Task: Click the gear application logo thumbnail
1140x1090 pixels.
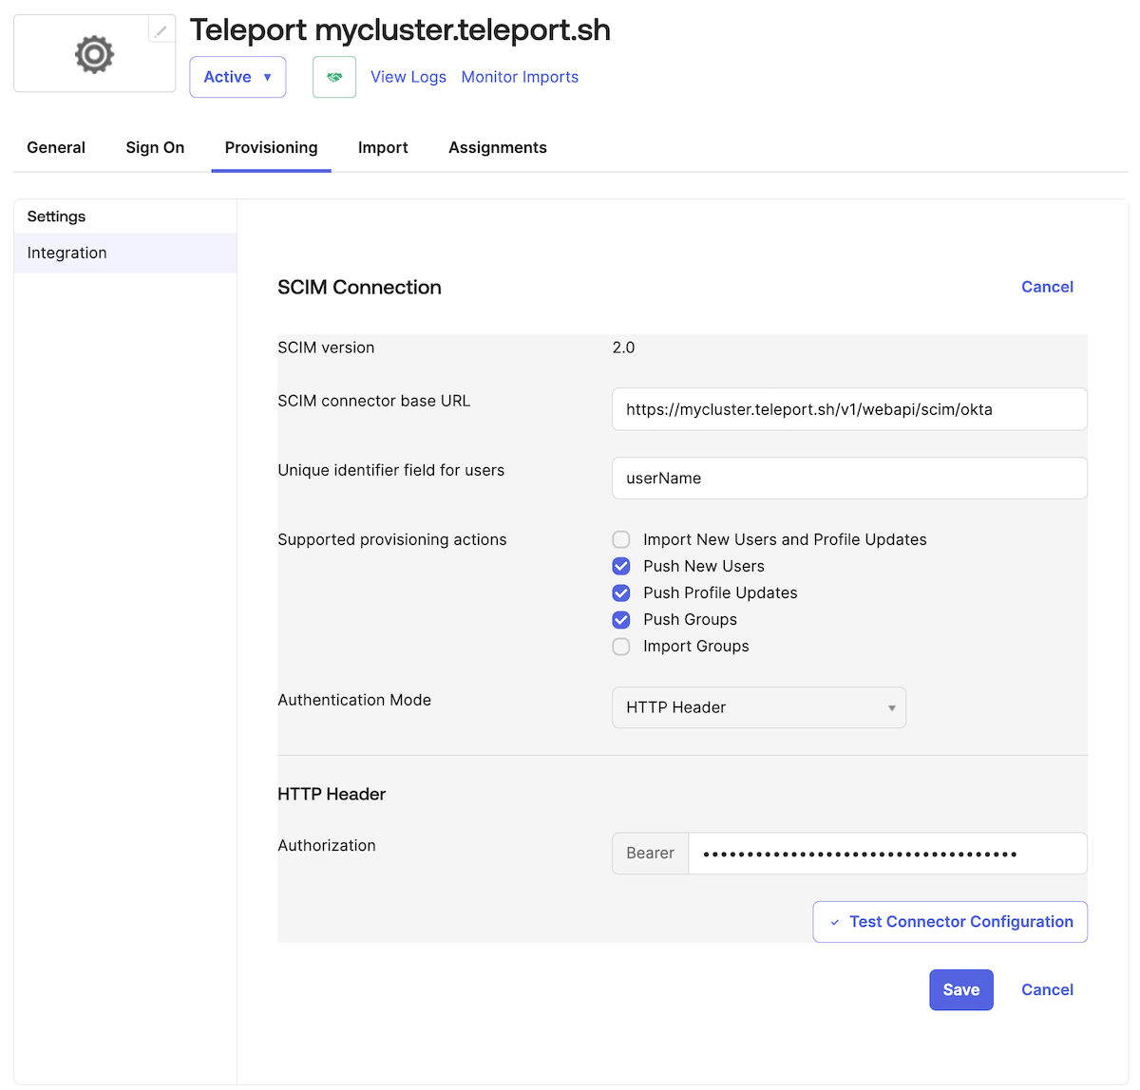Action: click(93, 55)
